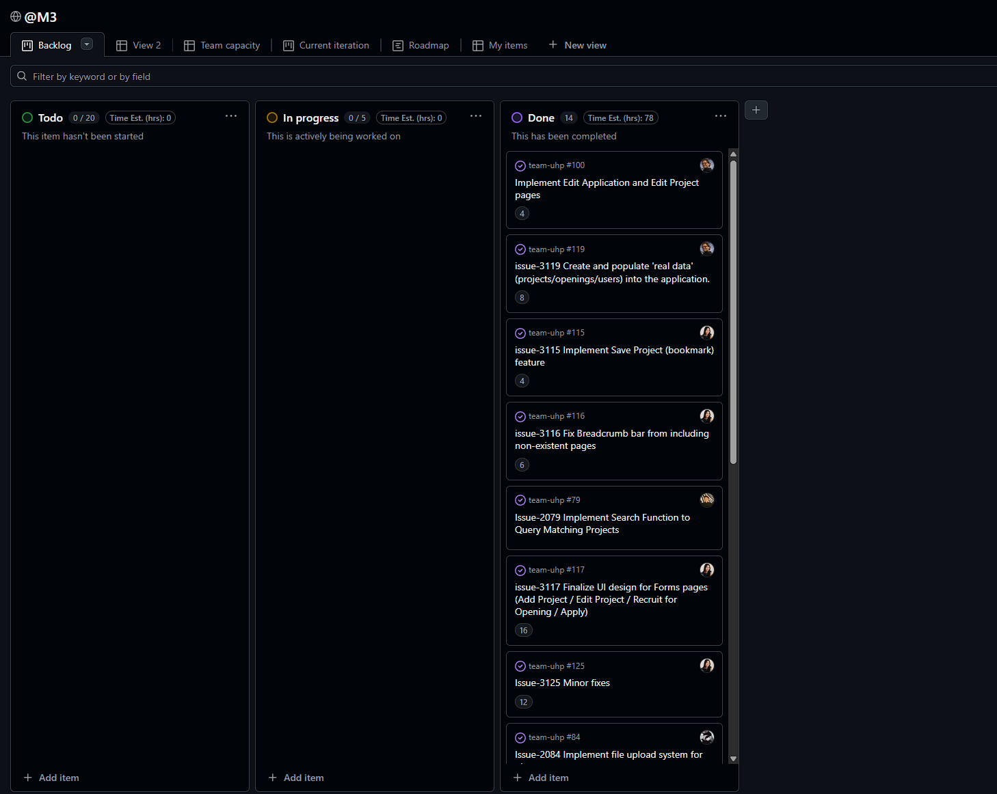The width and height of the screenshot is (997, 794).
Task: Expand the Backlog tab dropdown arrow
Action: click(87, 44)
